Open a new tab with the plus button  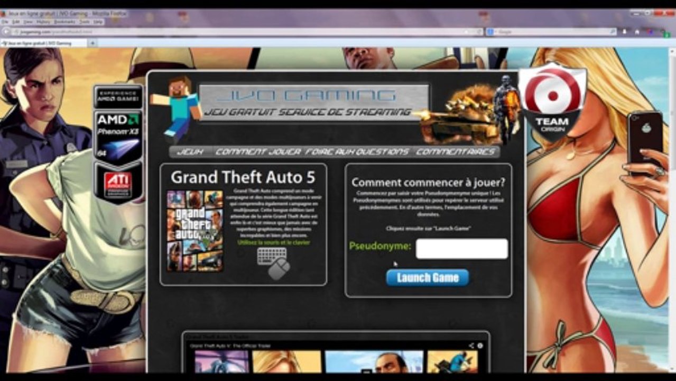point(92,43)
